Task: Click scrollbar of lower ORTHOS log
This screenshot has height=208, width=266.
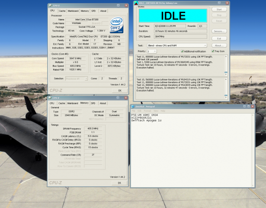Action: [226, 88]
